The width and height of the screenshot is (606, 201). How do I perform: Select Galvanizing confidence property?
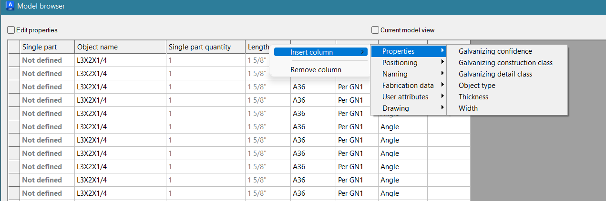pos(495,51)
